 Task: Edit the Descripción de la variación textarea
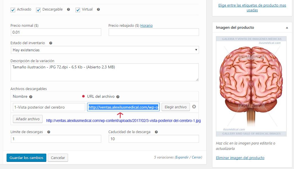click(105, 72)
